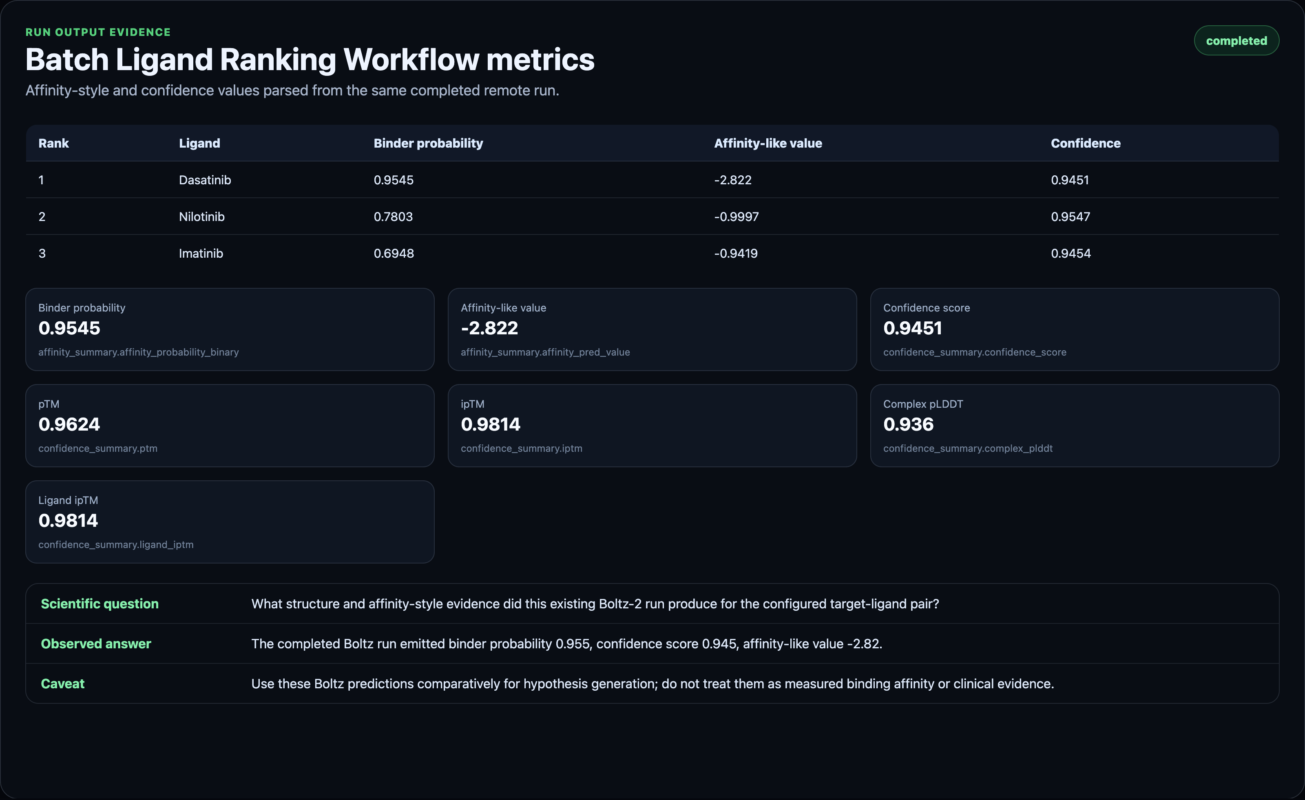Select rank 3 cell in table
1305x800 pixels.
click(42, 253)
